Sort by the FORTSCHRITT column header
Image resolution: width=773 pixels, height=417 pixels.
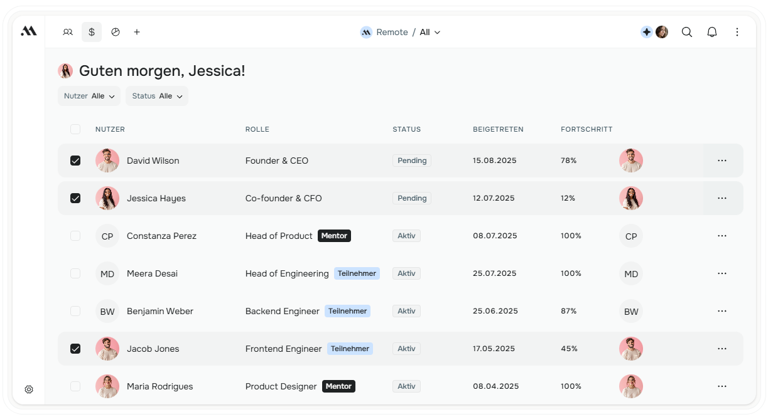pyautogui.click(x=587, y=129)
